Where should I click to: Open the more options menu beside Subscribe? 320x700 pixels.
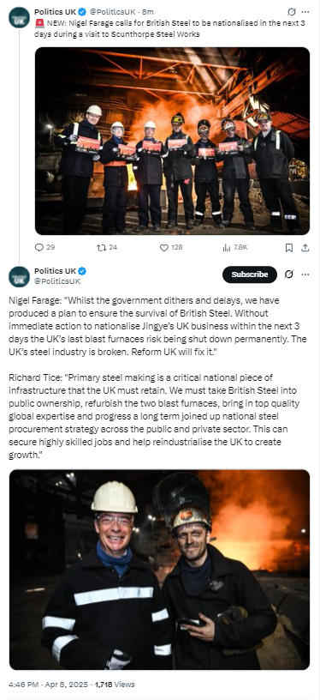coord(305,275)
